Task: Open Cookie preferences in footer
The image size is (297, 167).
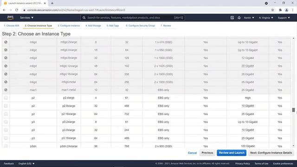Action: 283,163
